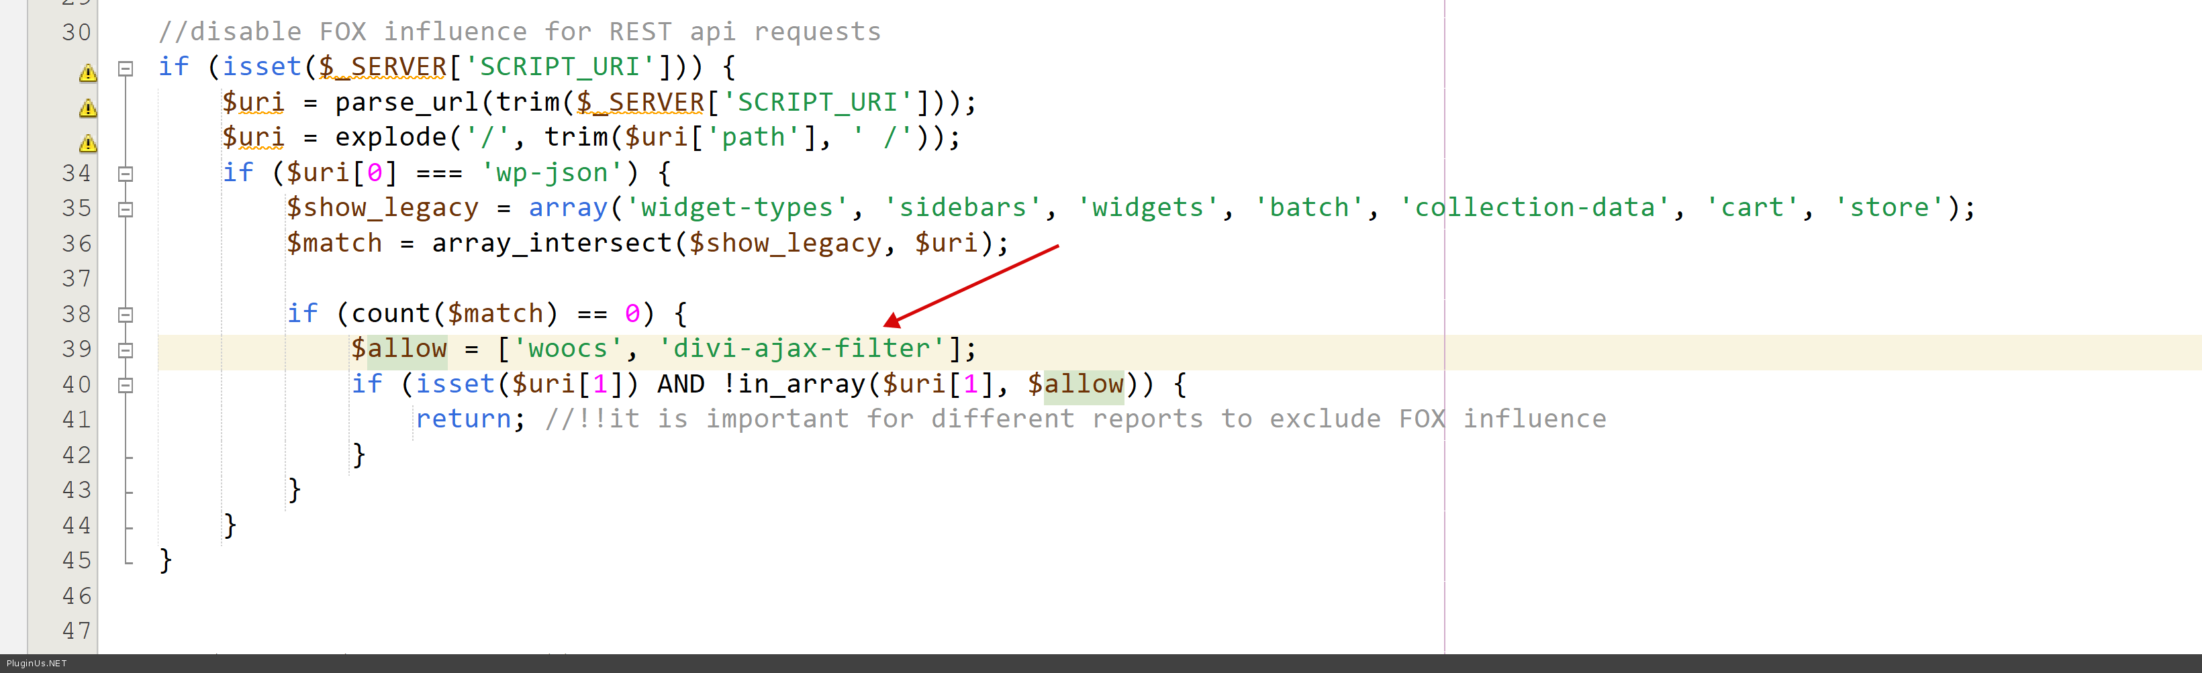
Task: Place cursor in the 'divi-ajax-filter' string
Action: pos(808,348)
